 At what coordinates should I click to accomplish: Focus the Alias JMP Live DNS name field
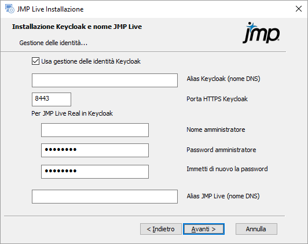(105, 197)
